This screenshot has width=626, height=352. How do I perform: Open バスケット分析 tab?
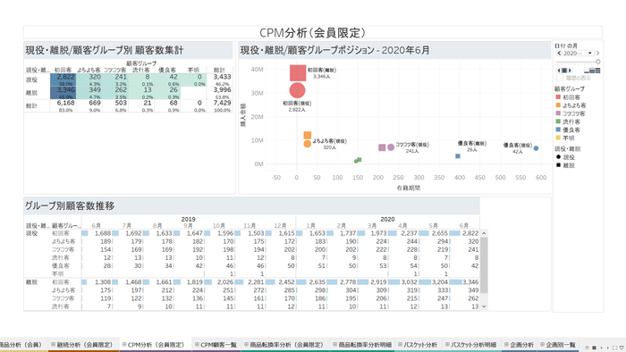(x=418, y=345)
